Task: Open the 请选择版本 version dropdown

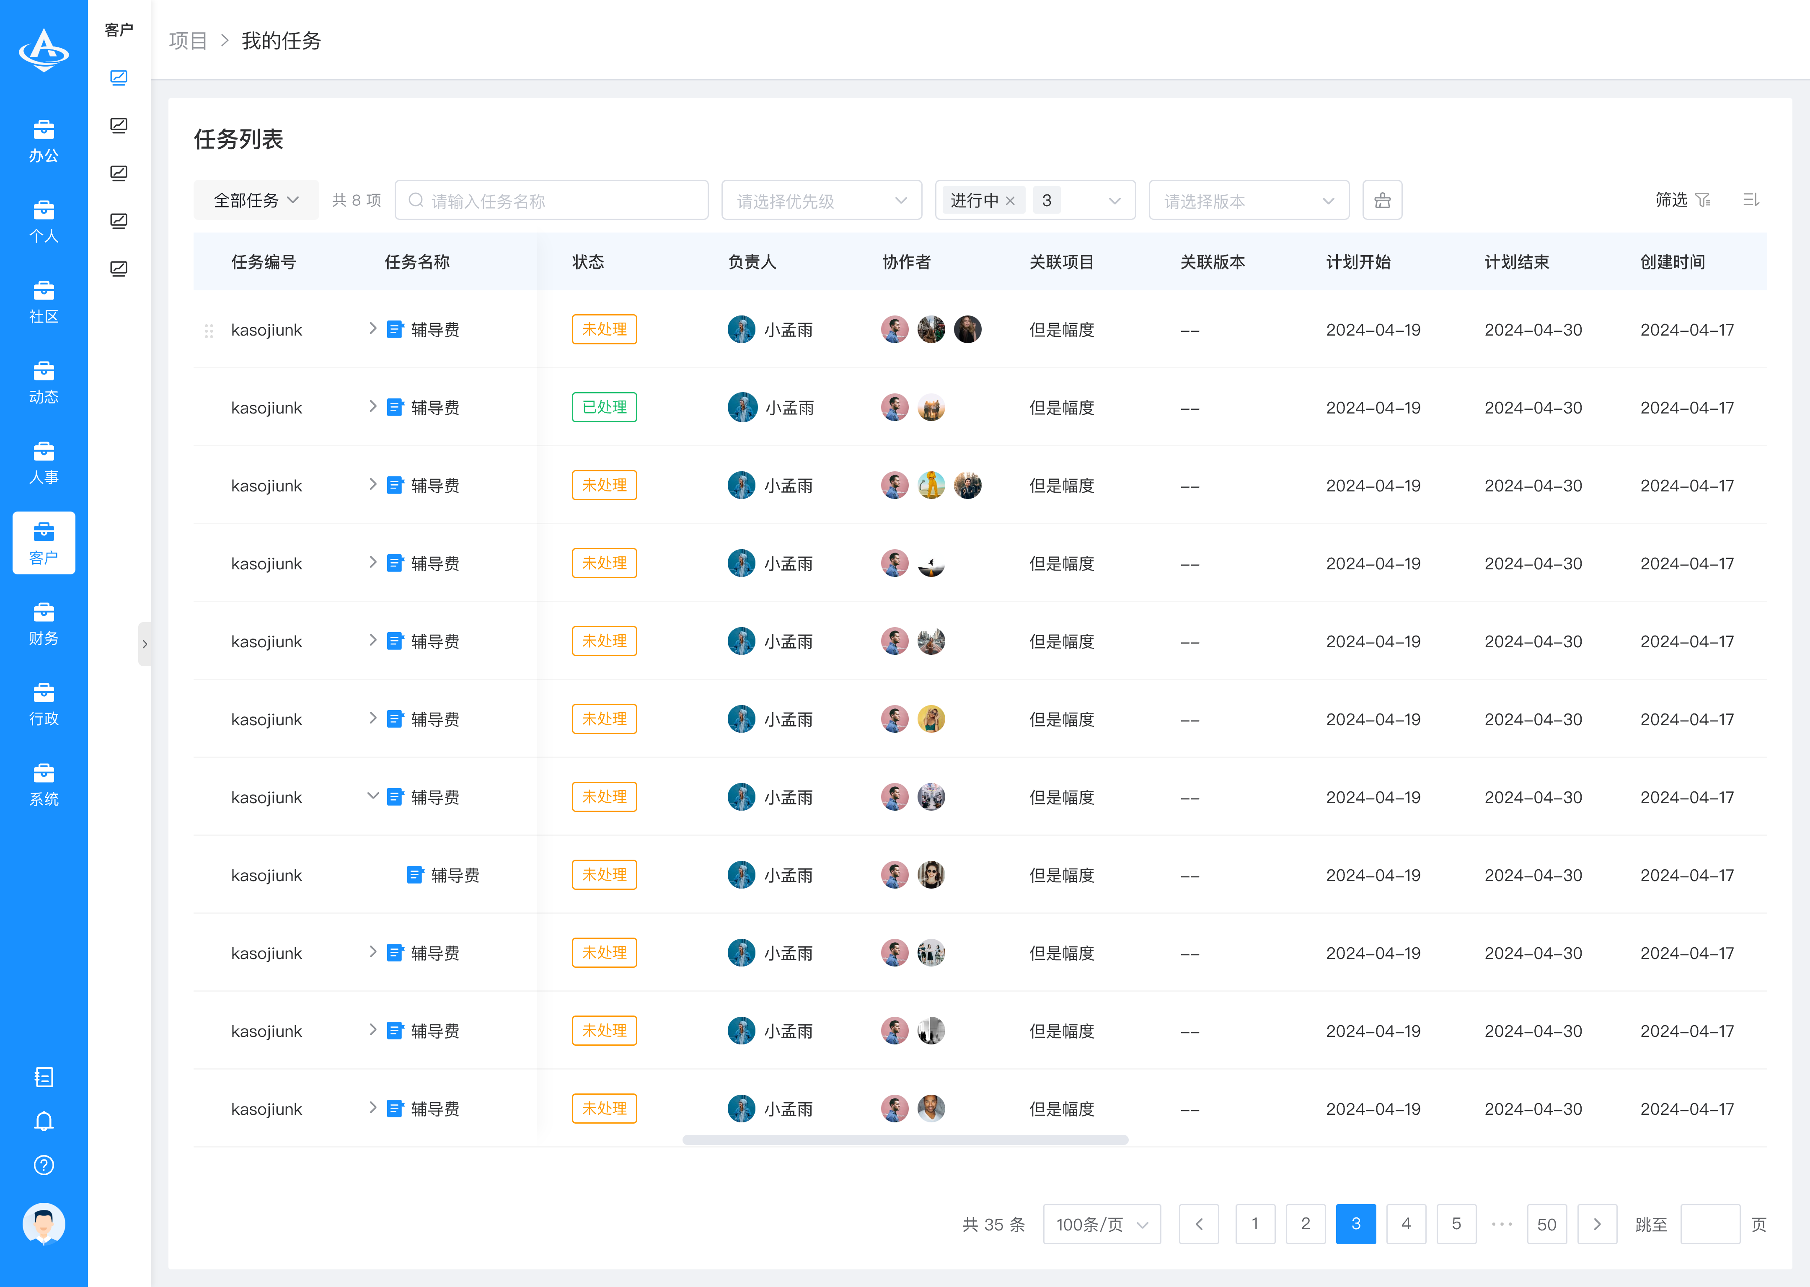Action: tap(1249, 201)
